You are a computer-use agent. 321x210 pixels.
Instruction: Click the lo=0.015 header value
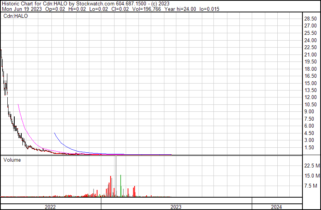click(x=209, y=9)
